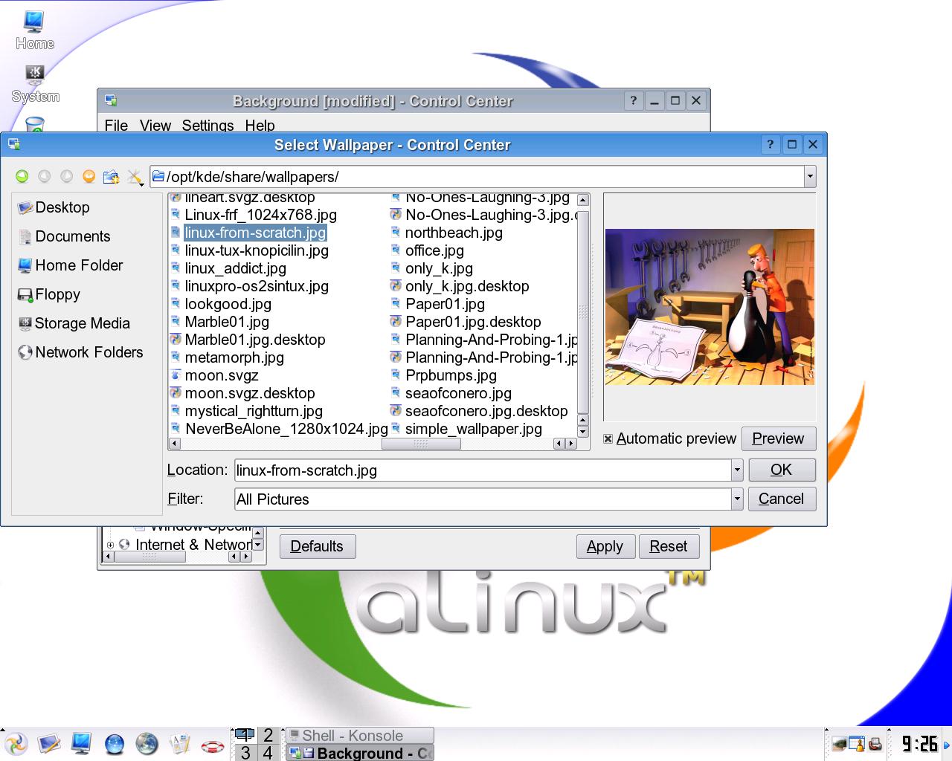Select file linux-tux-knopicilin.jpg
This screenshot has width=952, height=761.
(x=257, y=250)
